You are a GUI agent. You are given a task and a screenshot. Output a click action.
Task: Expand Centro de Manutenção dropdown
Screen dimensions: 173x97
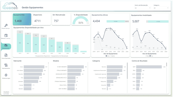click(x=143, y=8)
